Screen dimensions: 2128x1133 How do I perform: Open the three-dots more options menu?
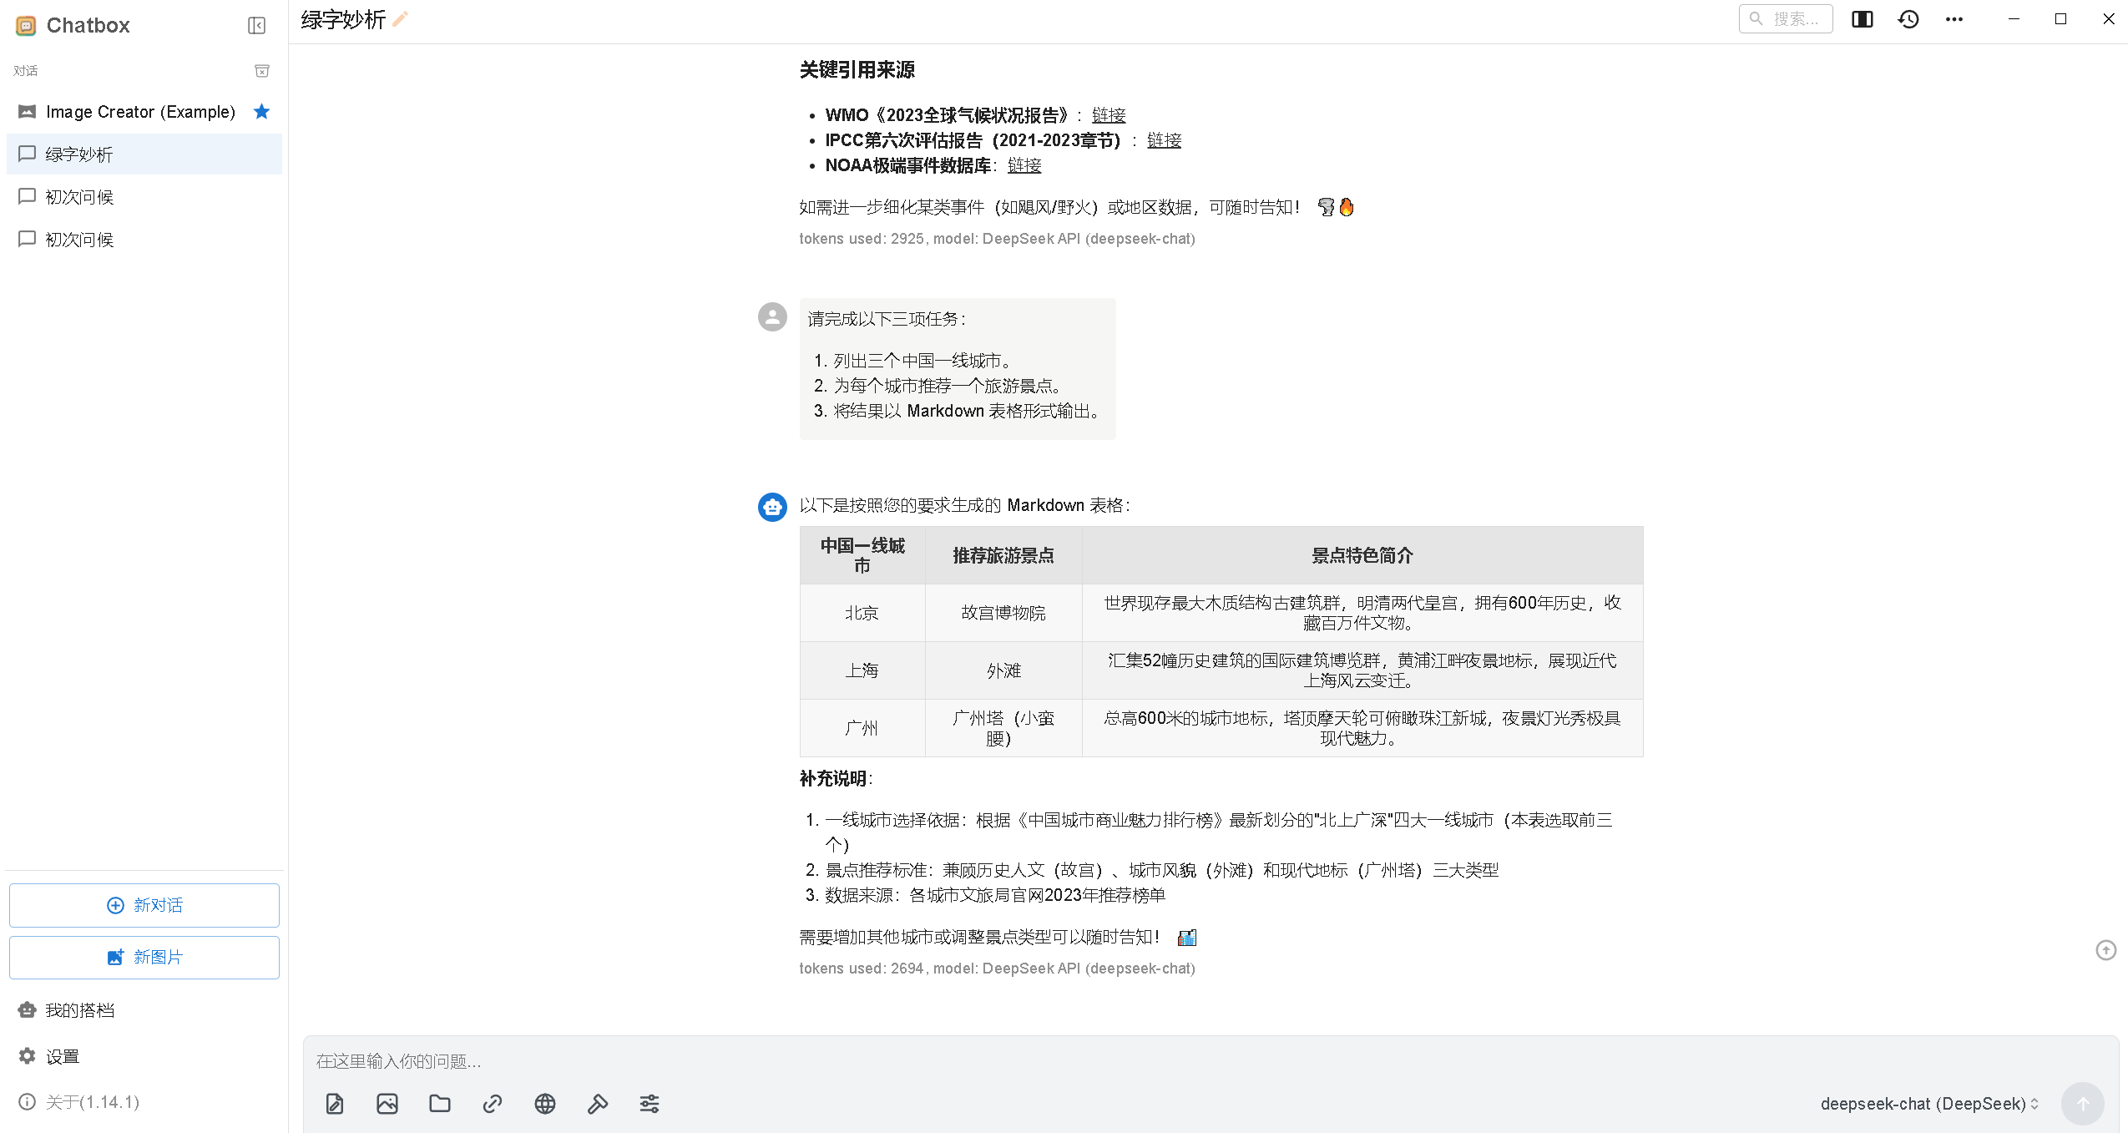click(1954, 19)
